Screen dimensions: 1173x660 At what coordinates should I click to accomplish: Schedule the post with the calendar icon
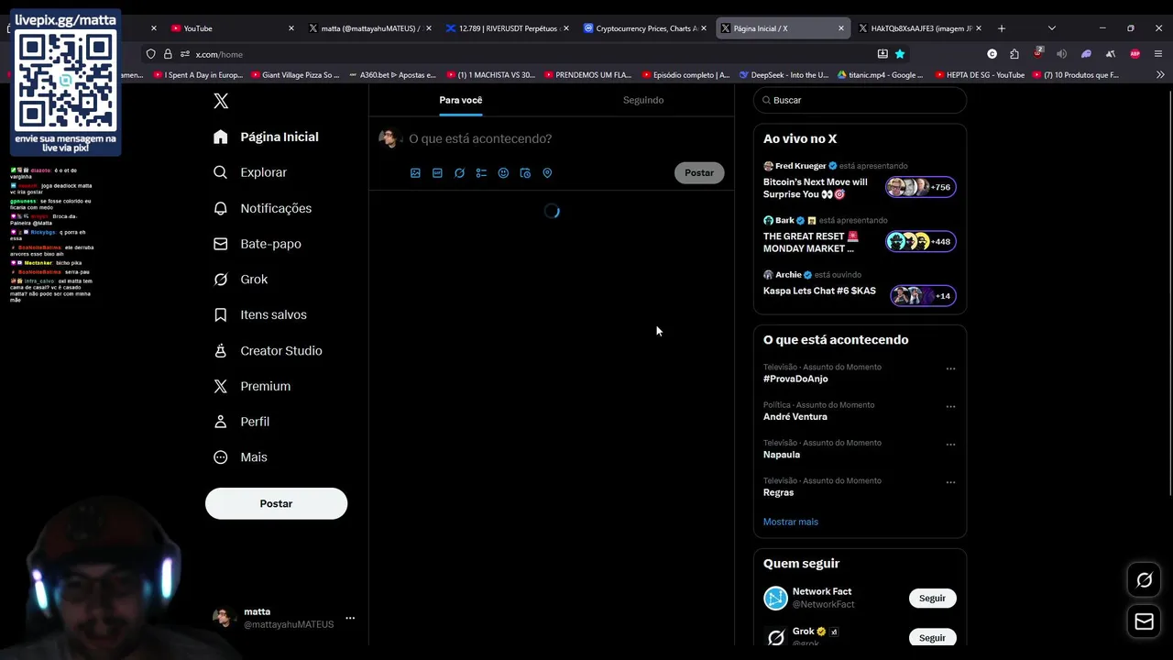click(x=525, y=172)
